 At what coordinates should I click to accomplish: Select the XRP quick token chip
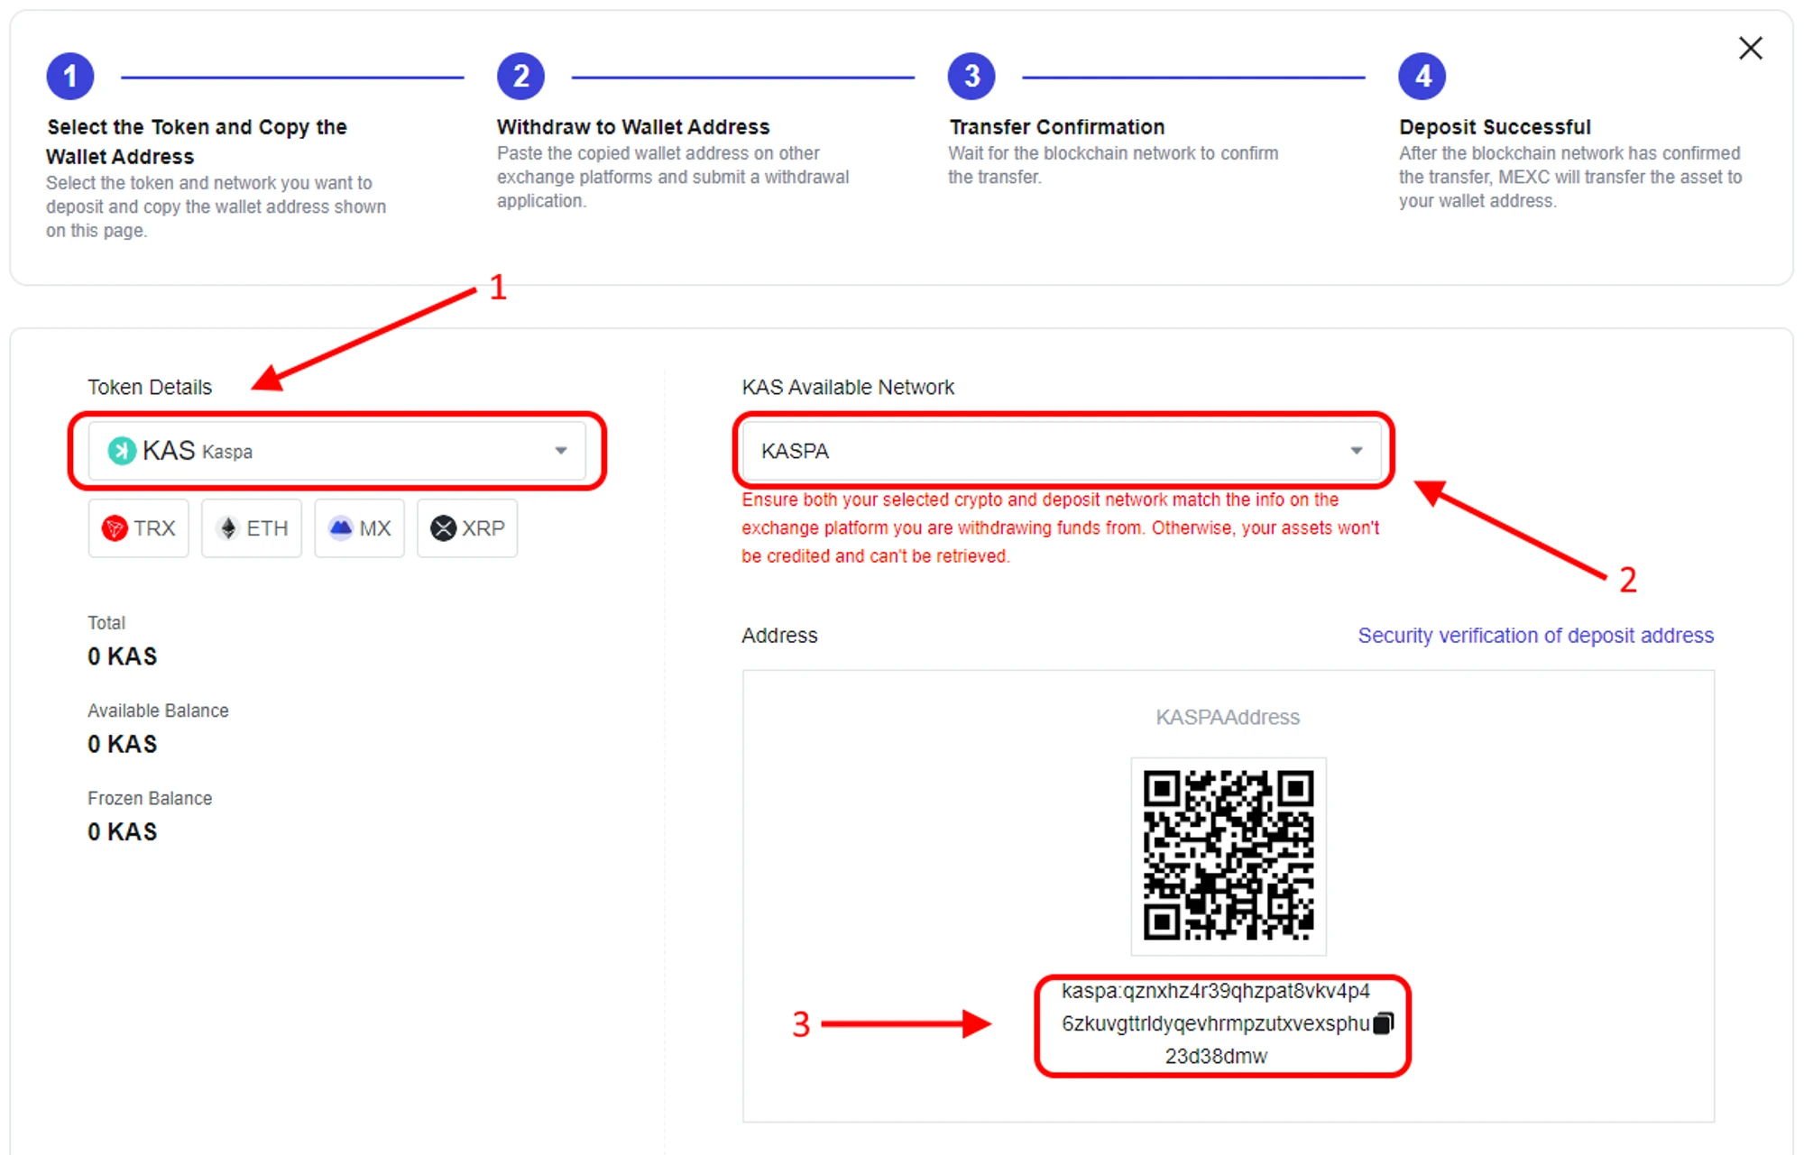click(x=467, y=528)
